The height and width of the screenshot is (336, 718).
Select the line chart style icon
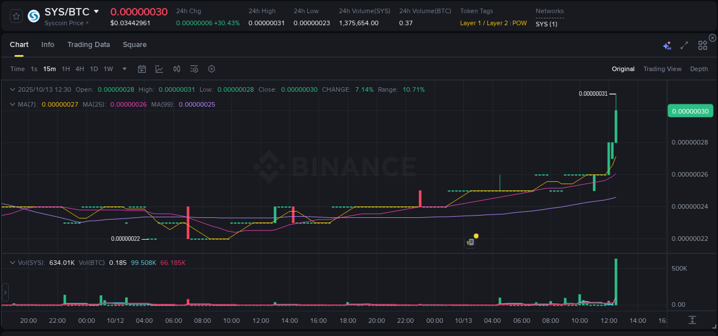click(x=160, y=69)
